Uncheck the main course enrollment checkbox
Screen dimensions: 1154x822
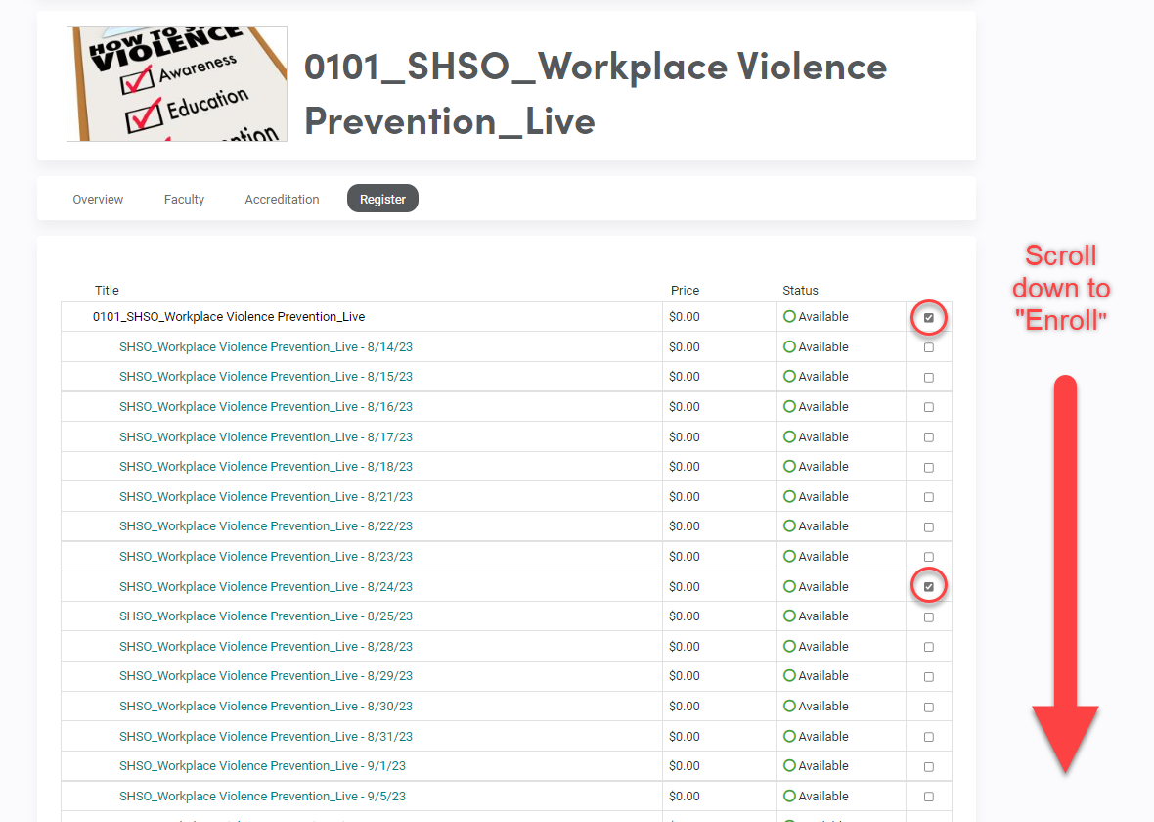tap(928, 317)
